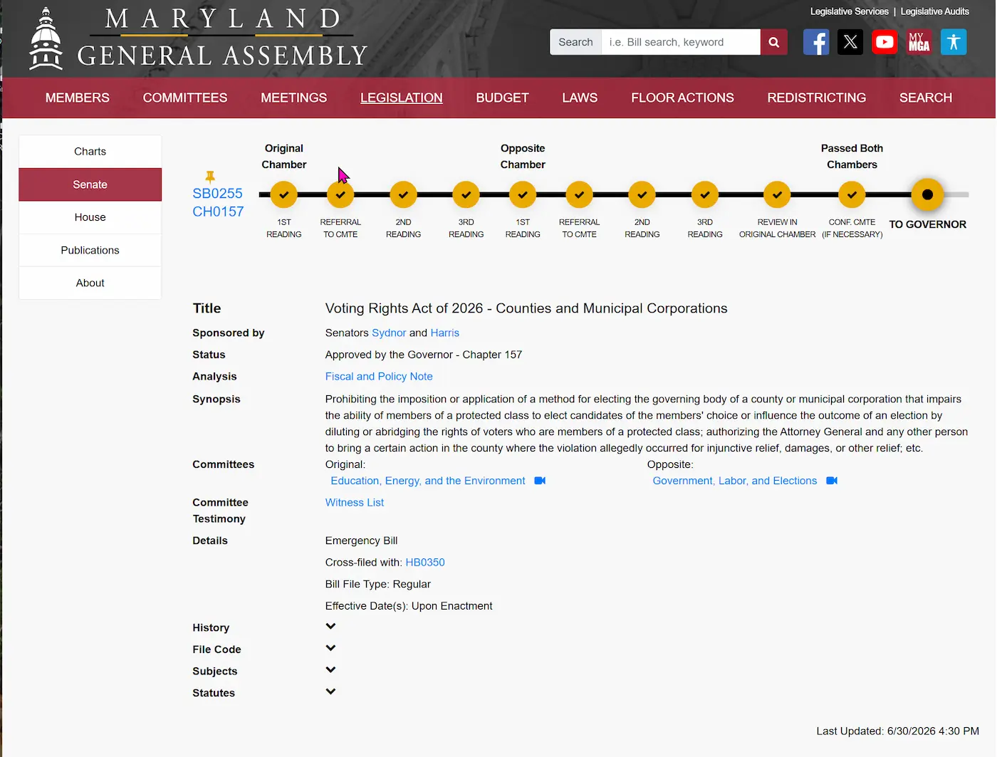Select the Charts sidebar item
Screen dimensions: 997x757
point(90,152)
